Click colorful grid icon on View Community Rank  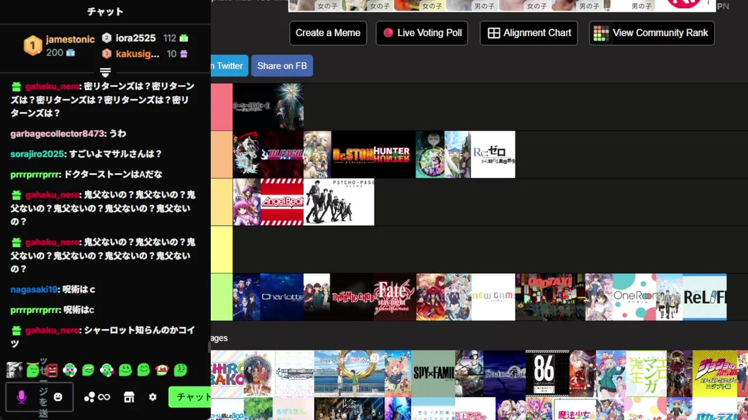(x=601, y=33)
